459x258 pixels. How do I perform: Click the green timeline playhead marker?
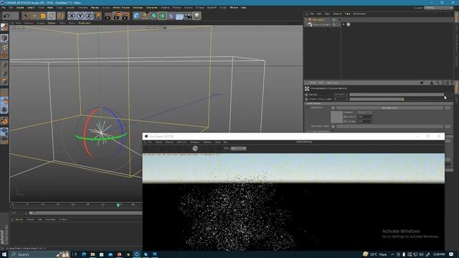tap(118, 205)
